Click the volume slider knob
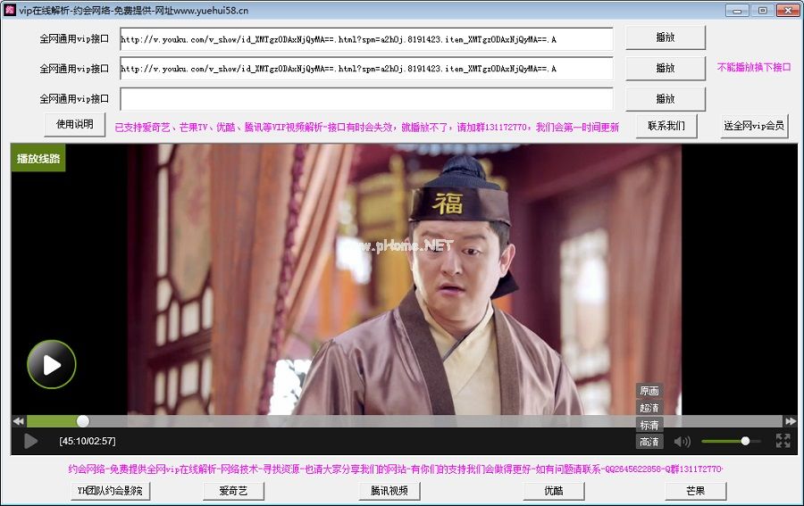 pyautogui.click(x=746, y=441)
